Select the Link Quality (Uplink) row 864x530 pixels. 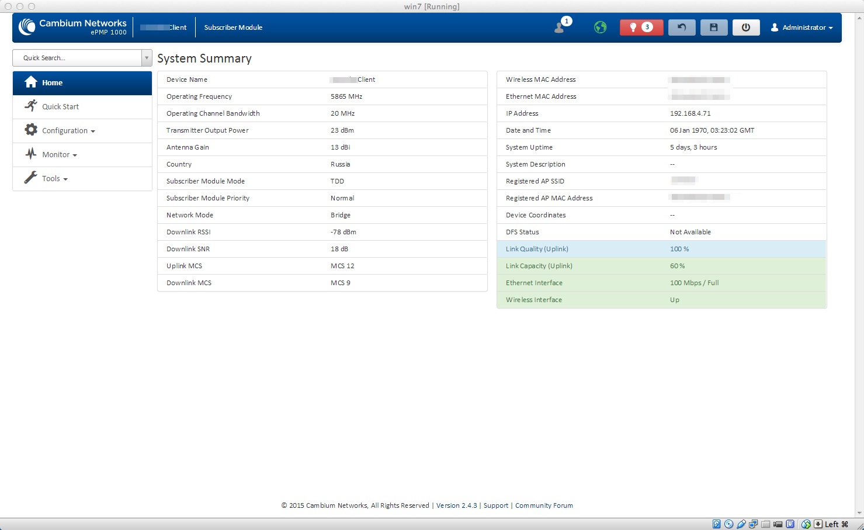pos(661,249)
